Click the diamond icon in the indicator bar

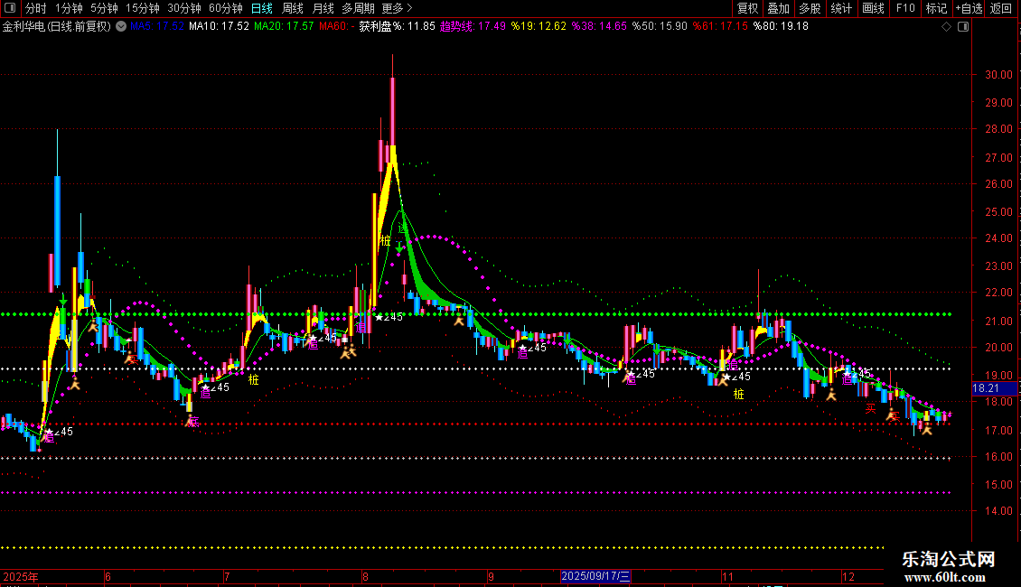click(x=945, y=27)
